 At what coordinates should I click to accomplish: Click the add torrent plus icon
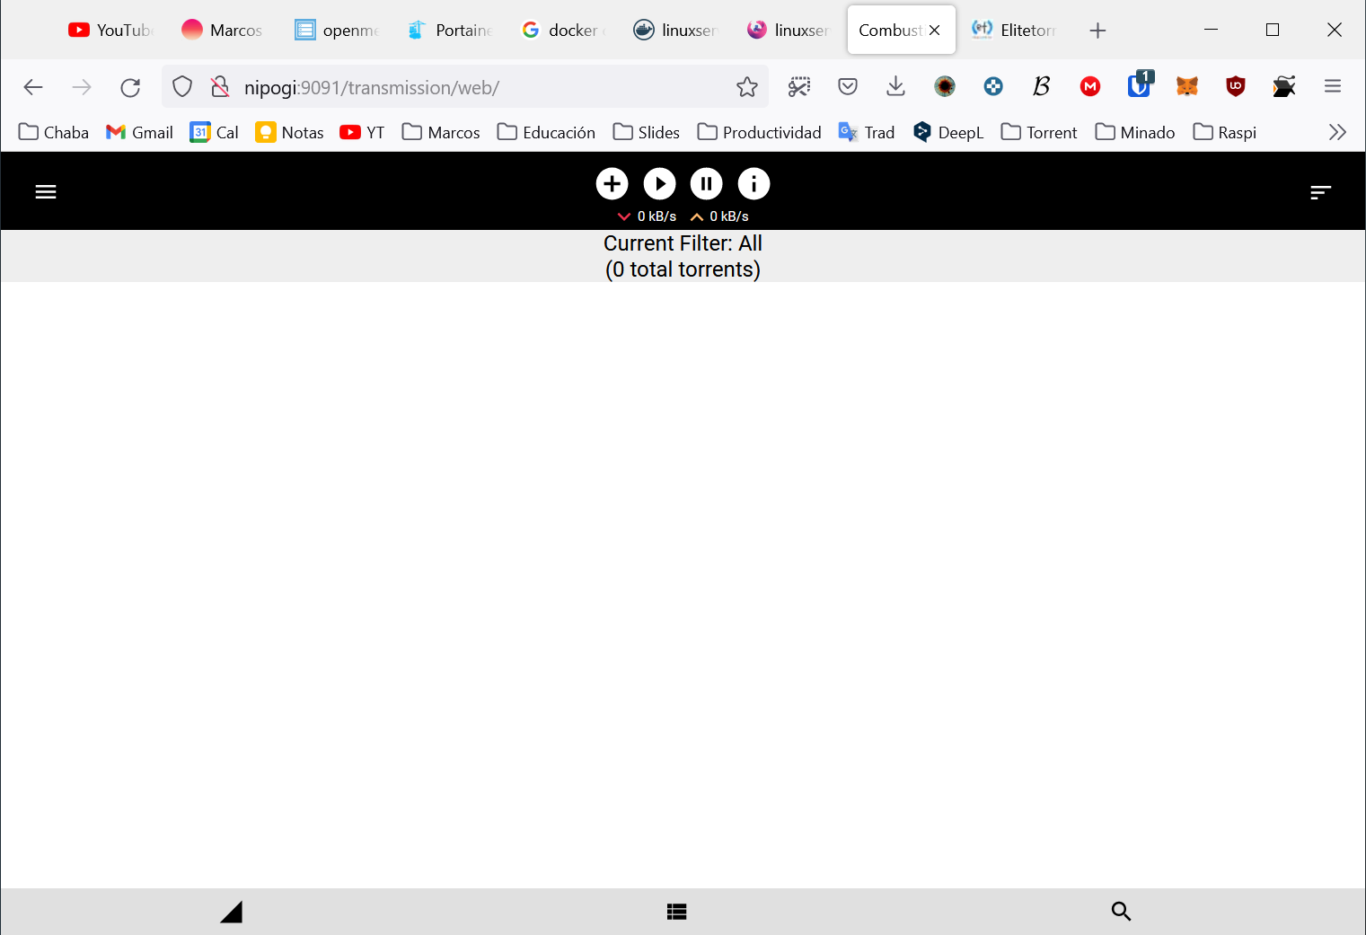coord(612,184)
